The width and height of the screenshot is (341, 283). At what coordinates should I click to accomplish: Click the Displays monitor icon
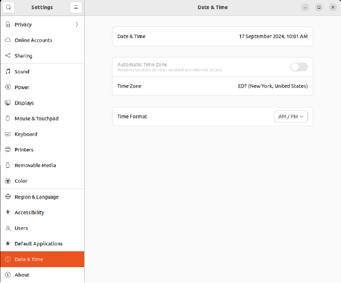(8, 103)
